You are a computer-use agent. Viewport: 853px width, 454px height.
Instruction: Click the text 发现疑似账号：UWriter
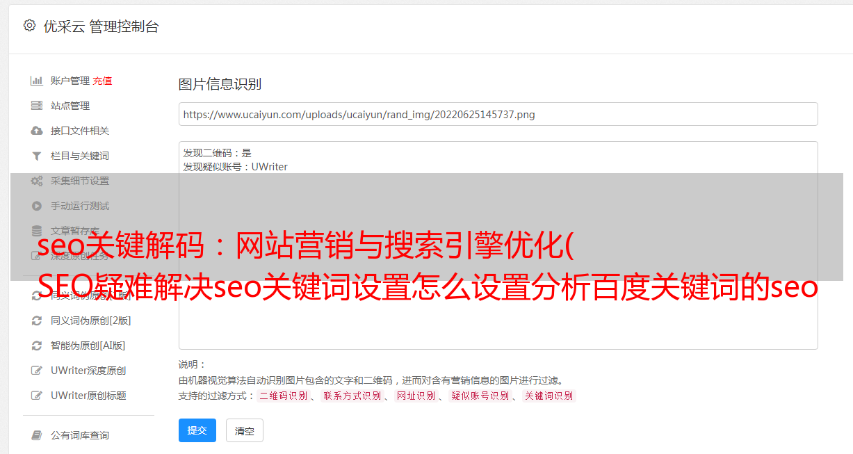coord(236,167)
